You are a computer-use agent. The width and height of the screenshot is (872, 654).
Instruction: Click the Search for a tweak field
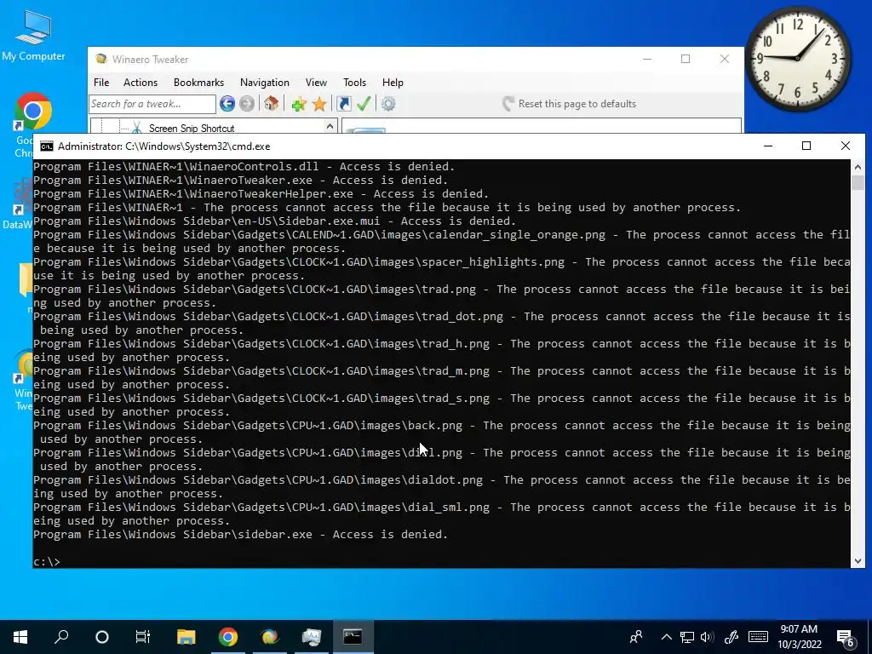pos(152,104)
